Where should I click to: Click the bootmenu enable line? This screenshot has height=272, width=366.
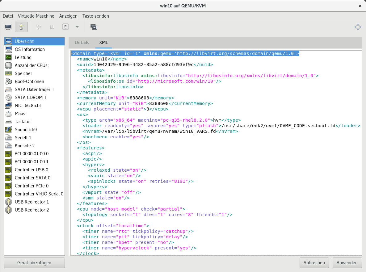[x=116, y=137]
